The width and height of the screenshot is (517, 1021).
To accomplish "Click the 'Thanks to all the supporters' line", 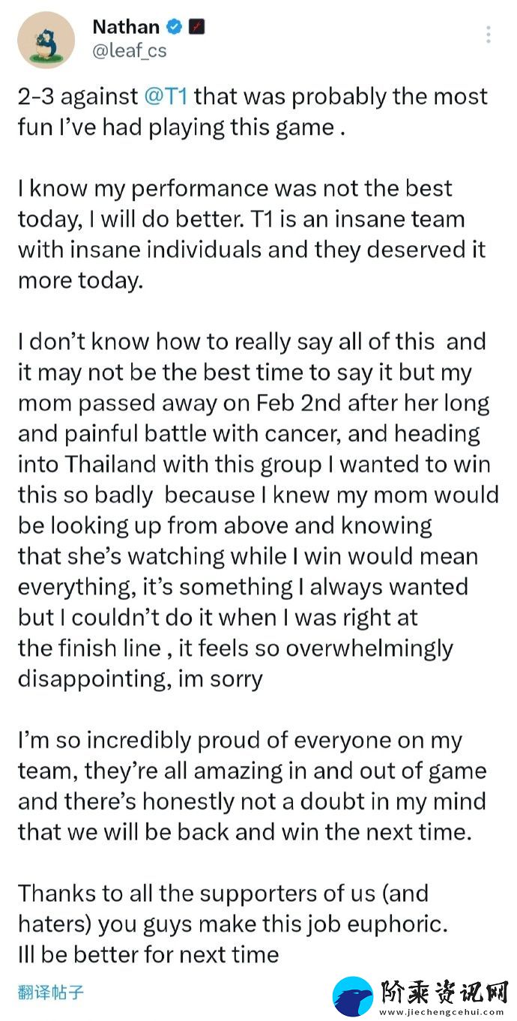I will [x=223, y=894].
